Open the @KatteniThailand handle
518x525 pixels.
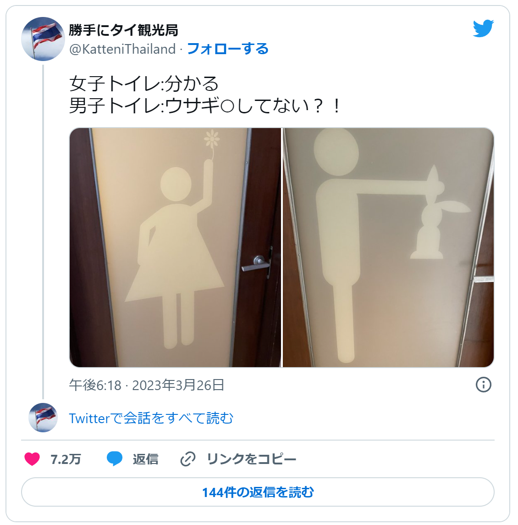pyautogui.click(x=122, y=49)
